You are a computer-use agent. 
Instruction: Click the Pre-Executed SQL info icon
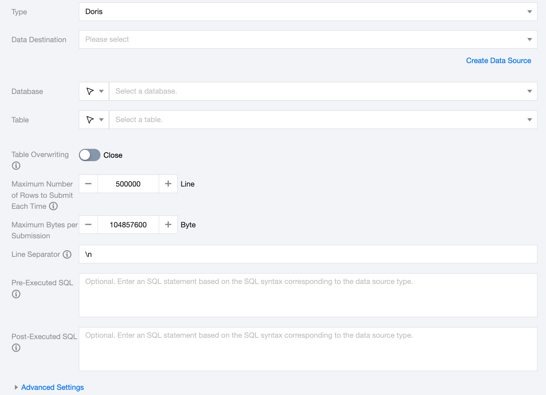pos(16,294)
